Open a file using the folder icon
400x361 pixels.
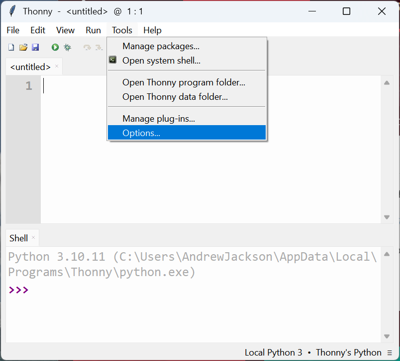tap(23, 47)
